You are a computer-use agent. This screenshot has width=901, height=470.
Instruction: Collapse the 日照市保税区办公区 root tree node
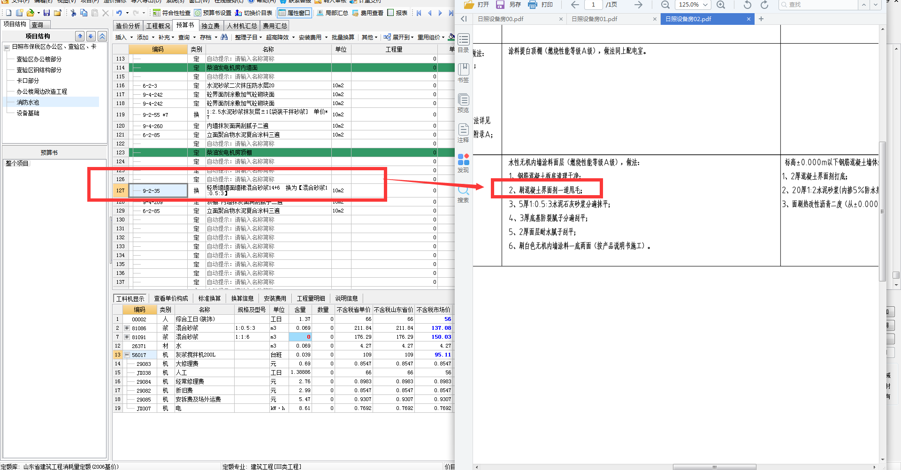[x=7, y=47]
